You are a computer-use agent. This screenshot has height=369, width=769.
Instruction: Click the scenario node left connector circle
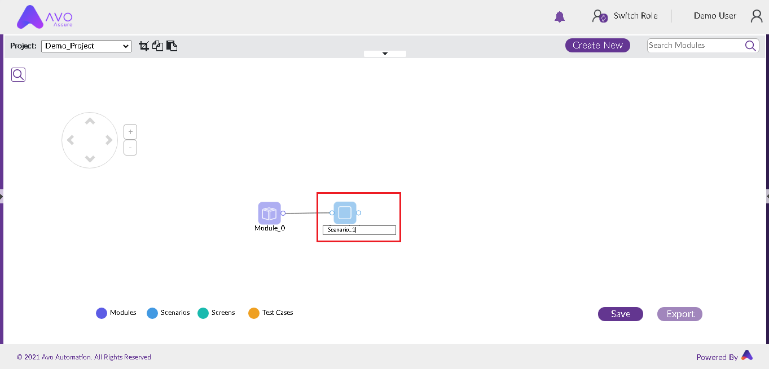(332, 213)
